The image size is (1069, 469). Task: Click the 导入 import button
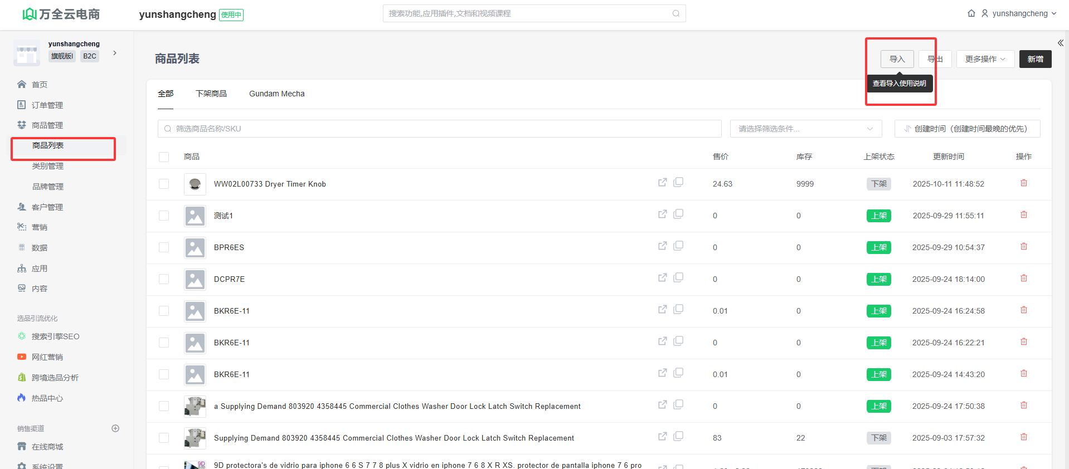(x=897, y=59)
